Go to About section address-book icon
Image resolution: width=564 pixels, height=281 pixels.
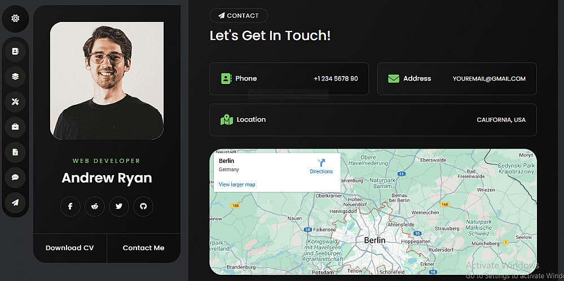point(15,51)
